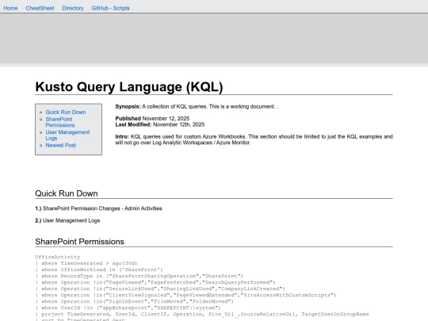This screenshot has width=428, height=321.
Task: Click the SignInEvent FileMoved FolderMoved code line
Action: [134, 301]
